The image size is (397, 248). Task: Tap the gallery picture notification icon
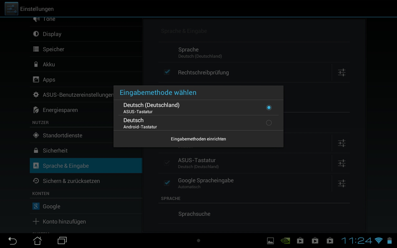[x=270, y=241]
